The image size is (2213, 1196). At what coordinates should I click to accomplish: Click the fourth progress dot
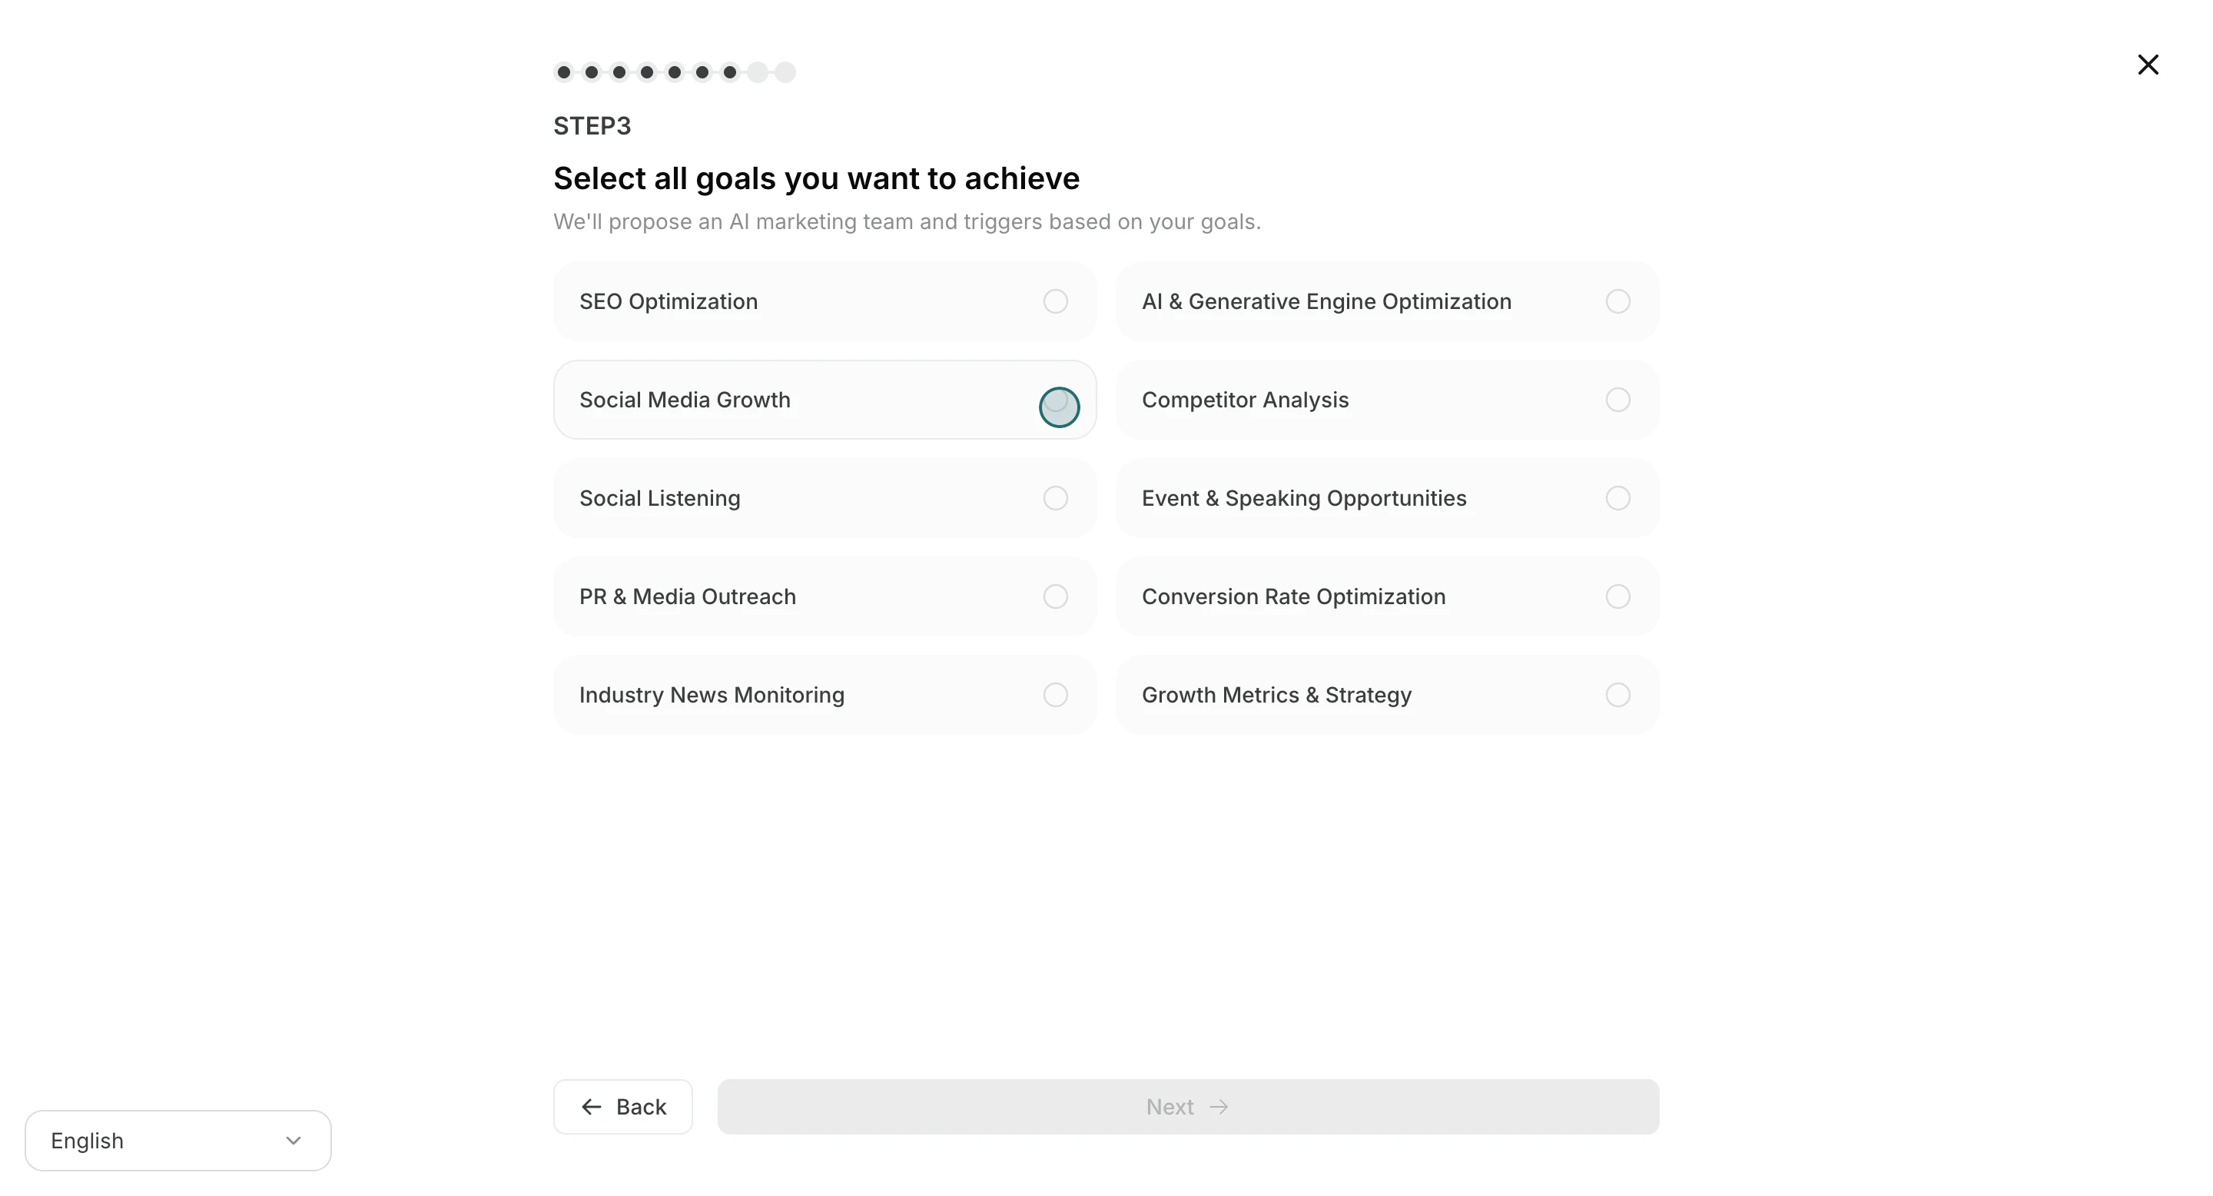point(646,72)
